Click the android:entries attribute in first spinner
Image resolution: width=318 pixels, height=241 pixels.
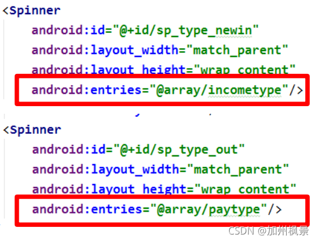pos(86,90)
